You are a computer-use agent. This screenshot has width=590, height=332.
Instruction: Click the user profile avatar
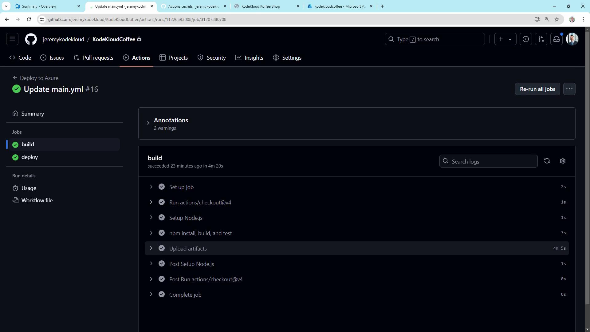pos(572,39)
